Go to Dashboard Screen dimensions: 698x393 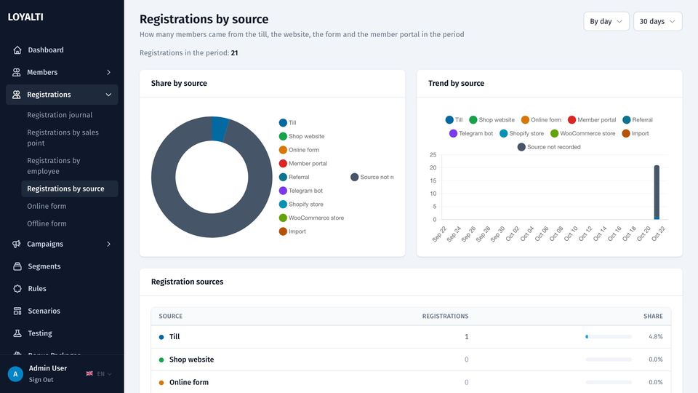62,50
